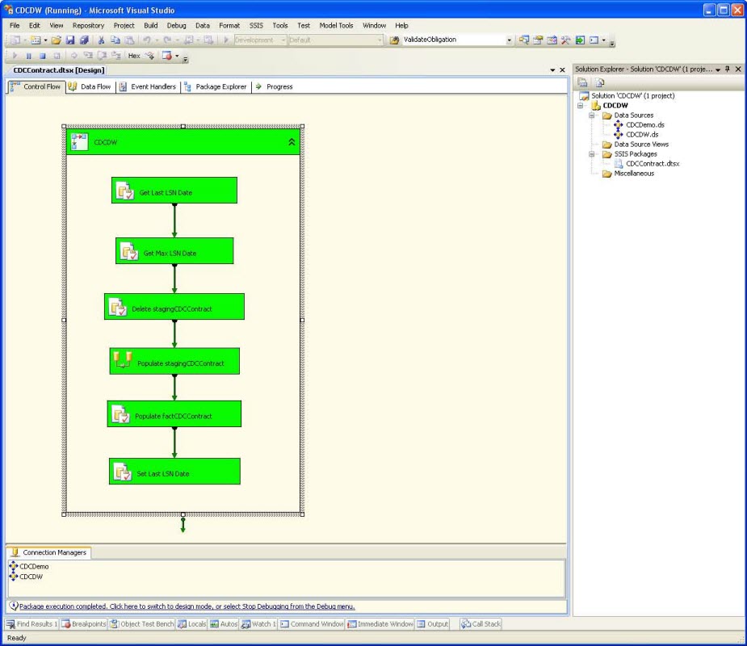Select the Delete stagingCDCContract task icon
Screen dimensions: 747x646
tap(118, 308)
